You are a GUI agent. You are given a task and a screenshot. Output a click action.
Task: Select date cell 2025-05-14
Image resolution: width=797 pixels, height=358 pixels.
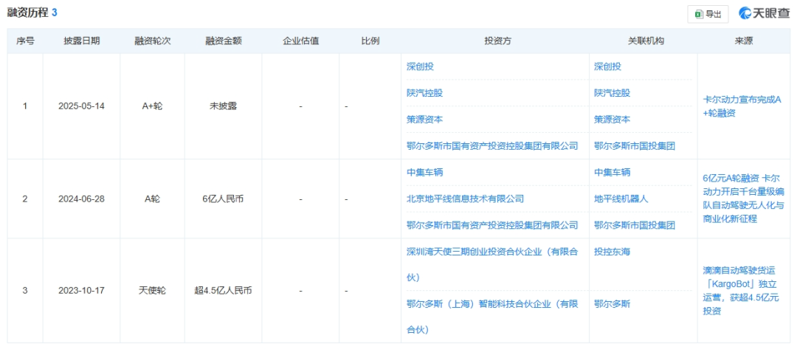[x=81, y=106]
